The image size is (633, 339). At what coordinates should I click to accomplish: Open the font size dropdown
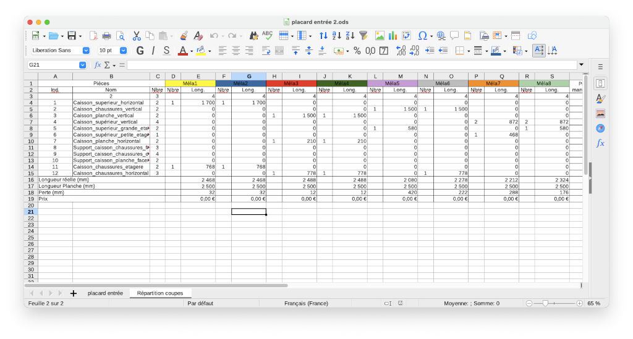tap(123, 51)
